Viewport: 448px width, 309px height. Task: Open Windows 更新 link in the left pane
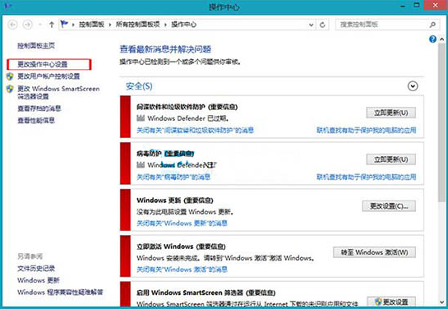(39, 280)
